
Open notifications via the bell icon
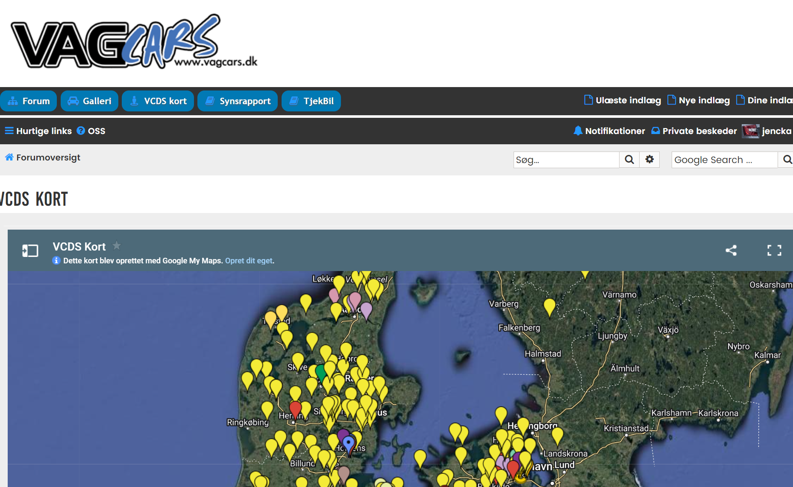click(x=579, y=131)
